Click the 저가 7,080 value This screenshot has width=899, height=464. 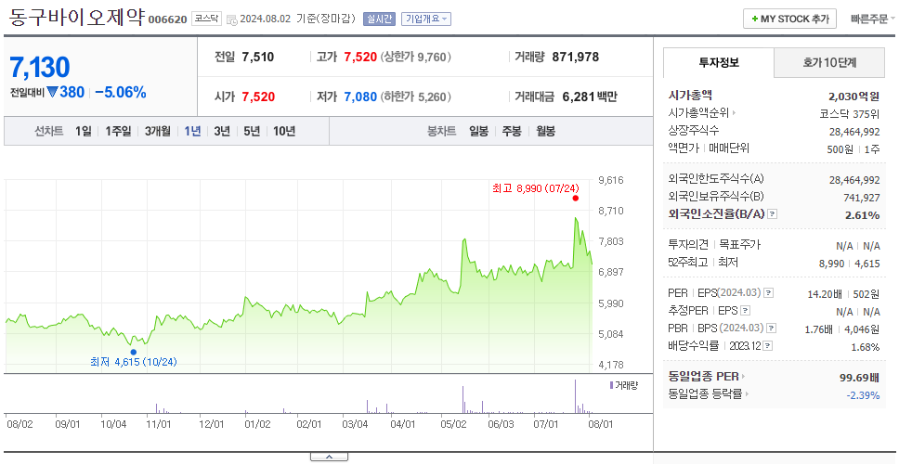click(x=360, y=97)
